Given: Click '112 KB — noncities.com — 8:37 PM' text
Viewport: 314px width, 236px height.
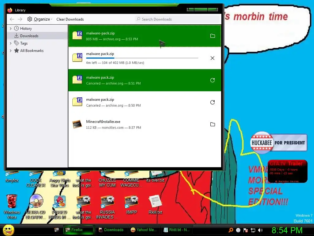Looking at the screenshot, I should pyautogui.click(x=113, y=128).
